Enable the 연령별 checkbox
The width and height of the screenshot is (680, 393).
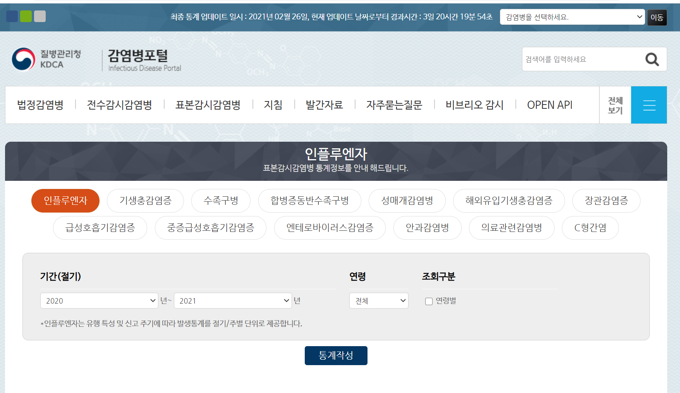[429, 301]
